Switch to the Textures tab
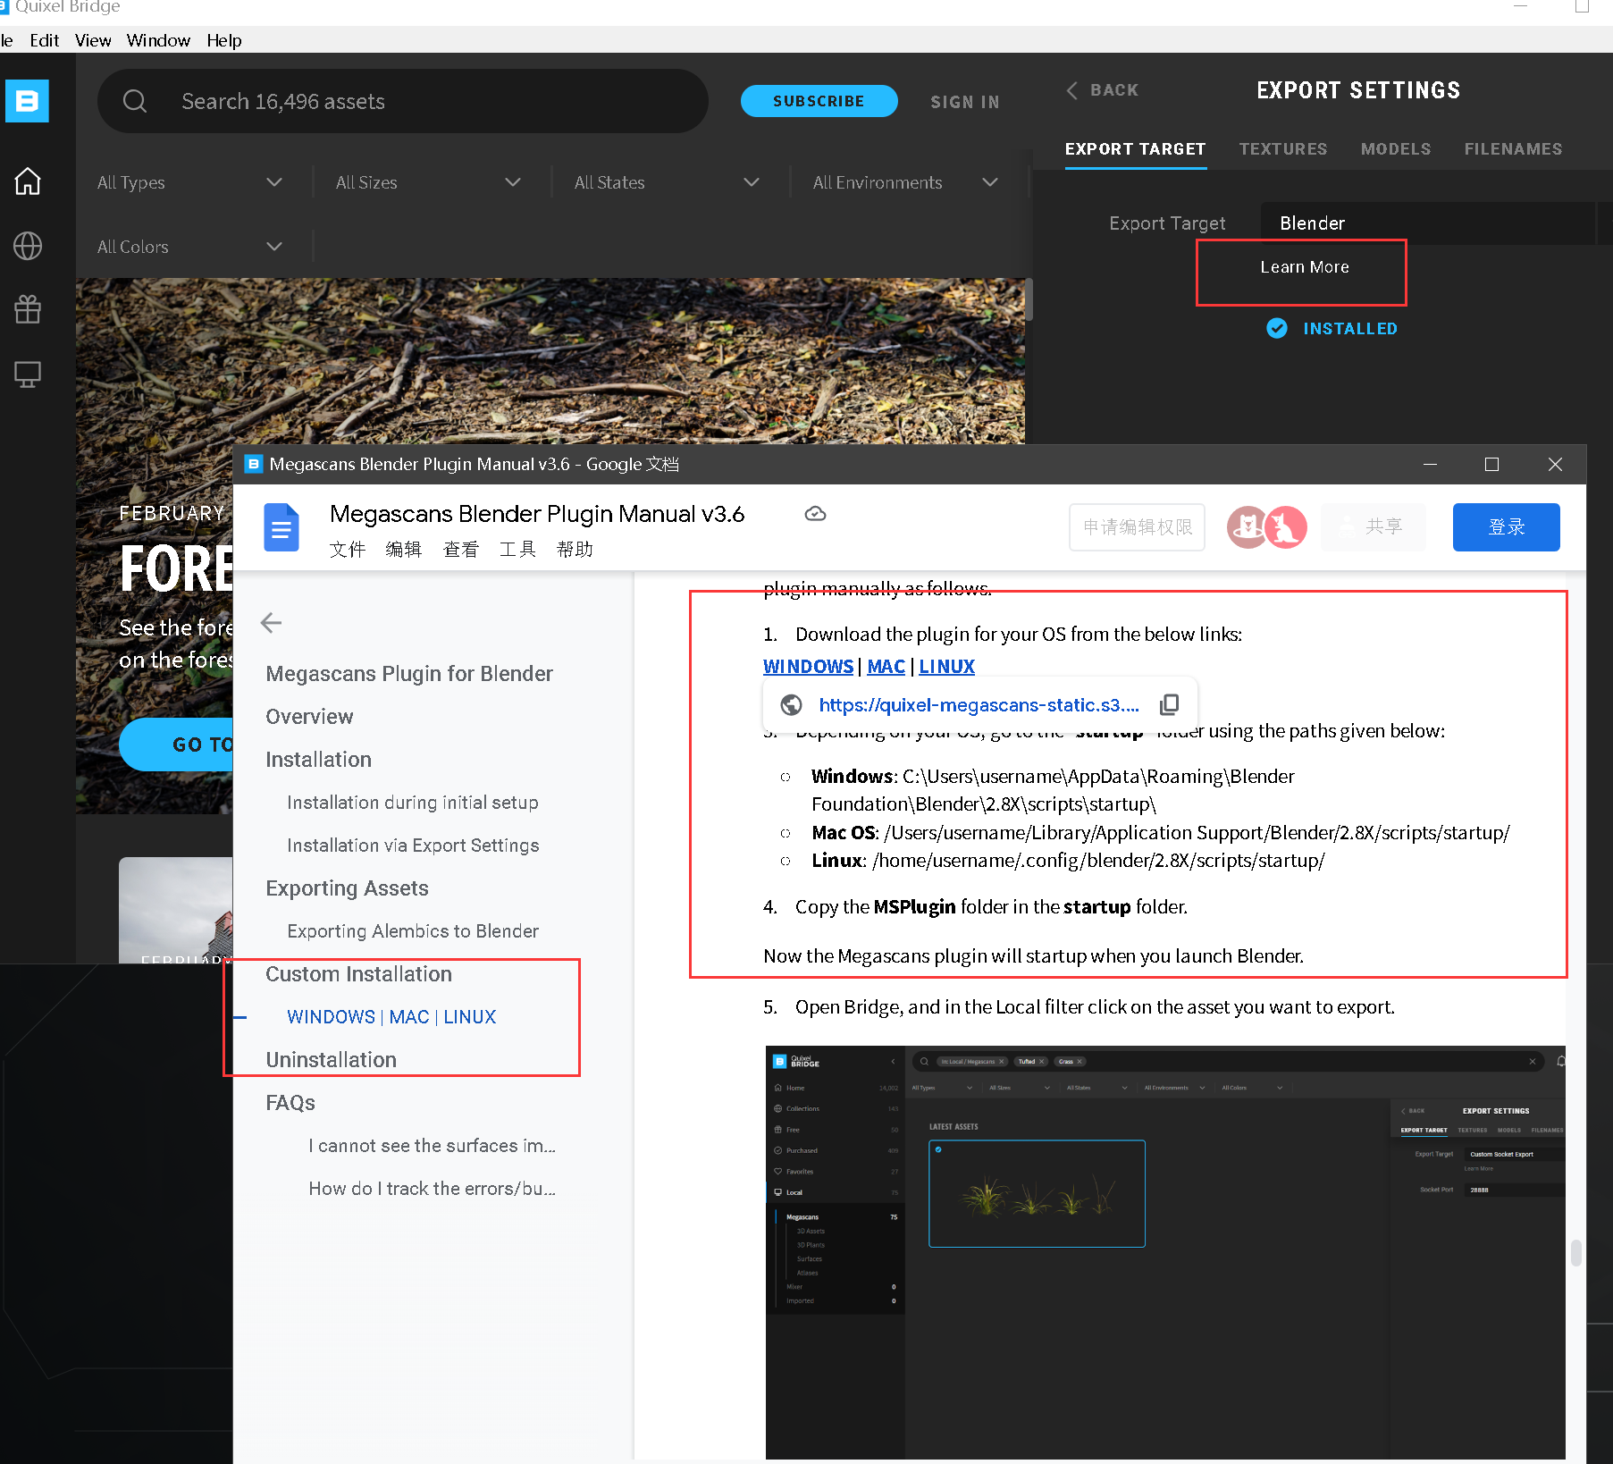Viewport: 1613px width, 1464px height. (x=1282, y=149)
